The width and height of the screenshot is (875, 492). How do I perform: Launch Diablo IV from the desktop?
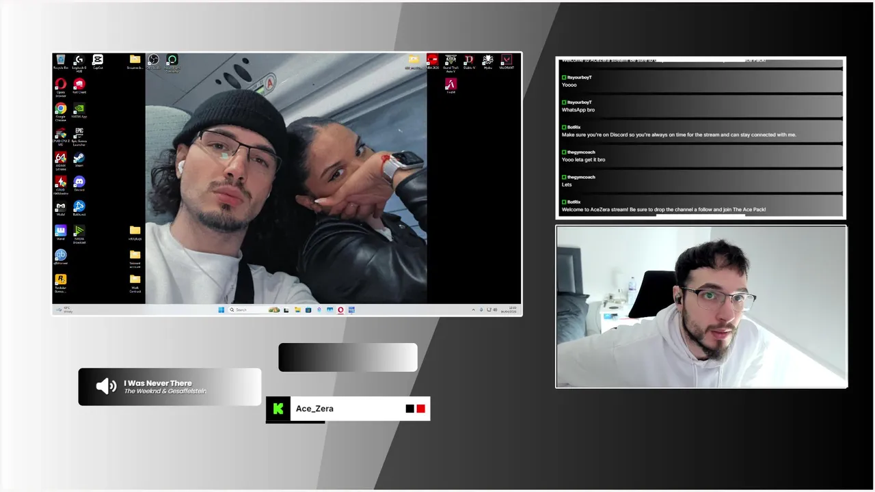(x=469, y=62)
